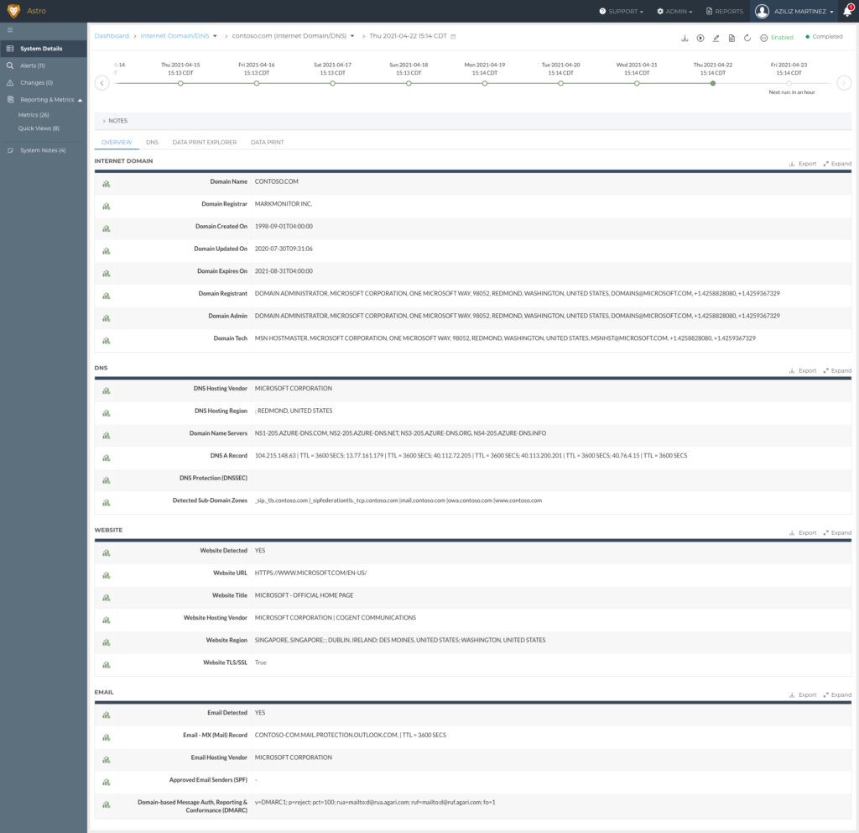Click the chart icon for Email Hosting Vendor
The image size is (859, 833).
point(107,760)
